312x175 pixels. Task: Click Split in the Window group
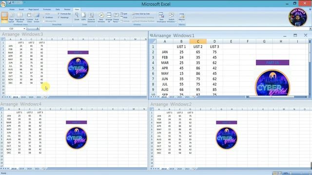point(124,14)
